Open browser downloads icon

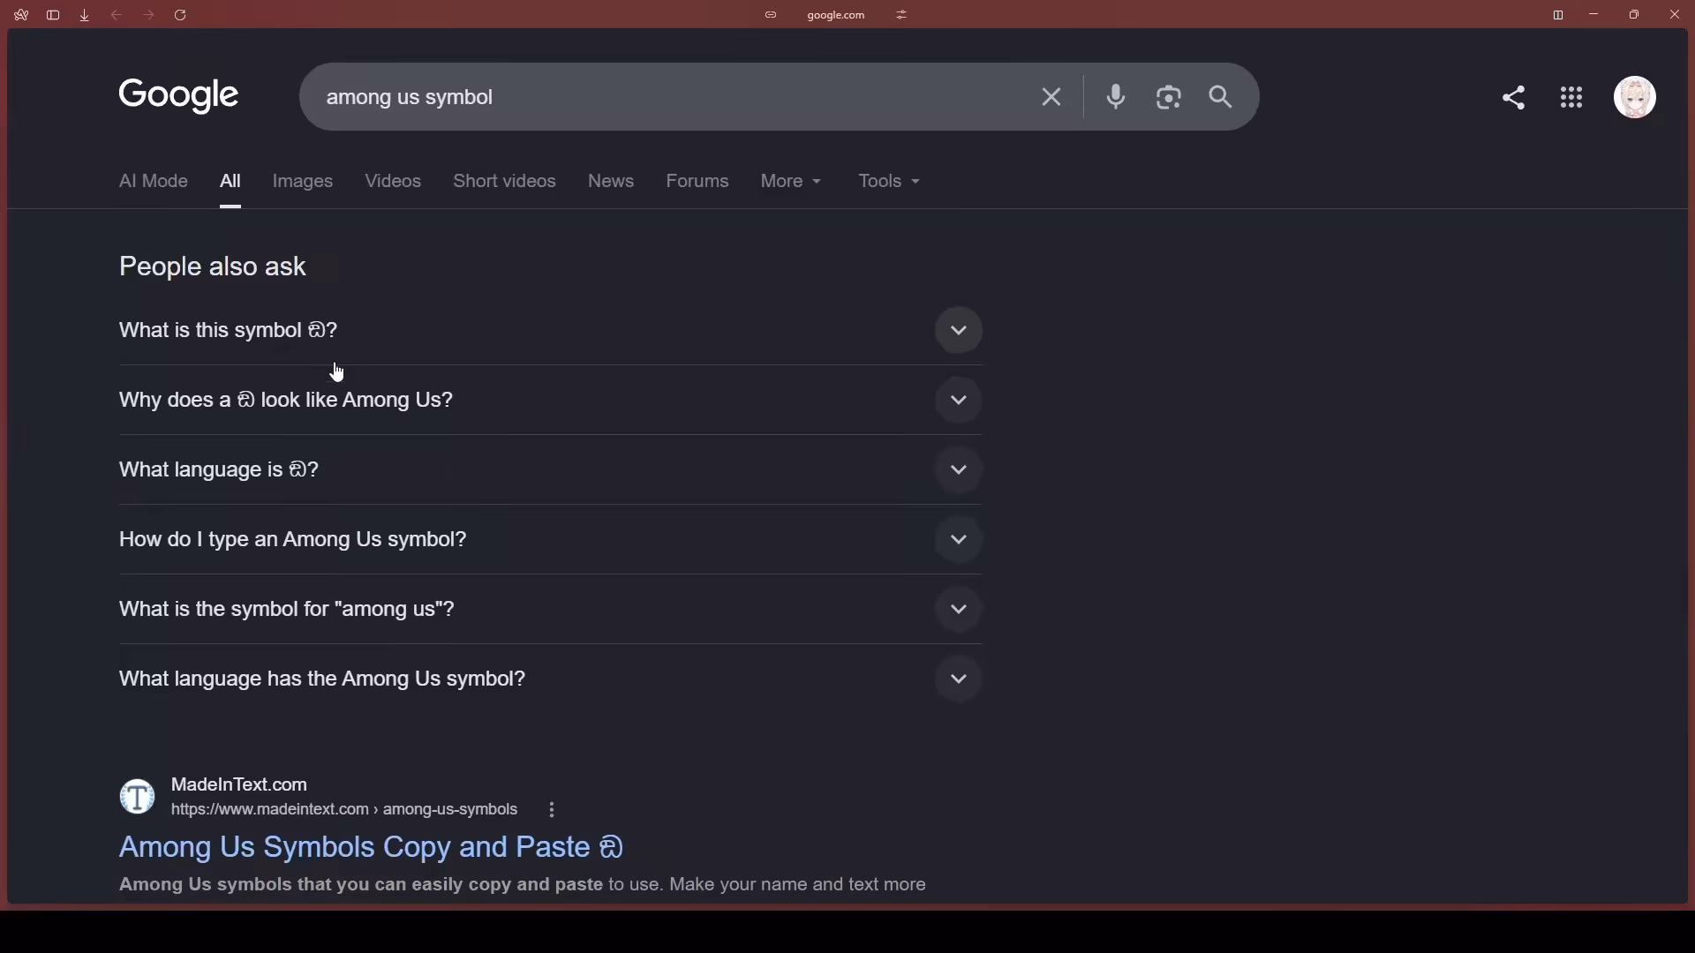pos(85,15)
